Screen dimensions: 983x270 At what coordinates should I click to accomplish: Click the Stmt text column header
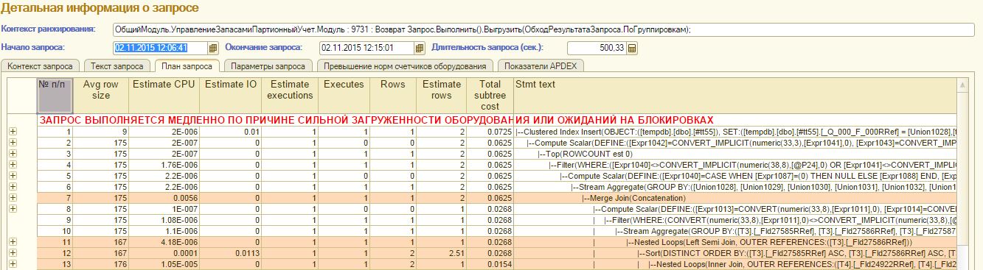coord(734,95)
